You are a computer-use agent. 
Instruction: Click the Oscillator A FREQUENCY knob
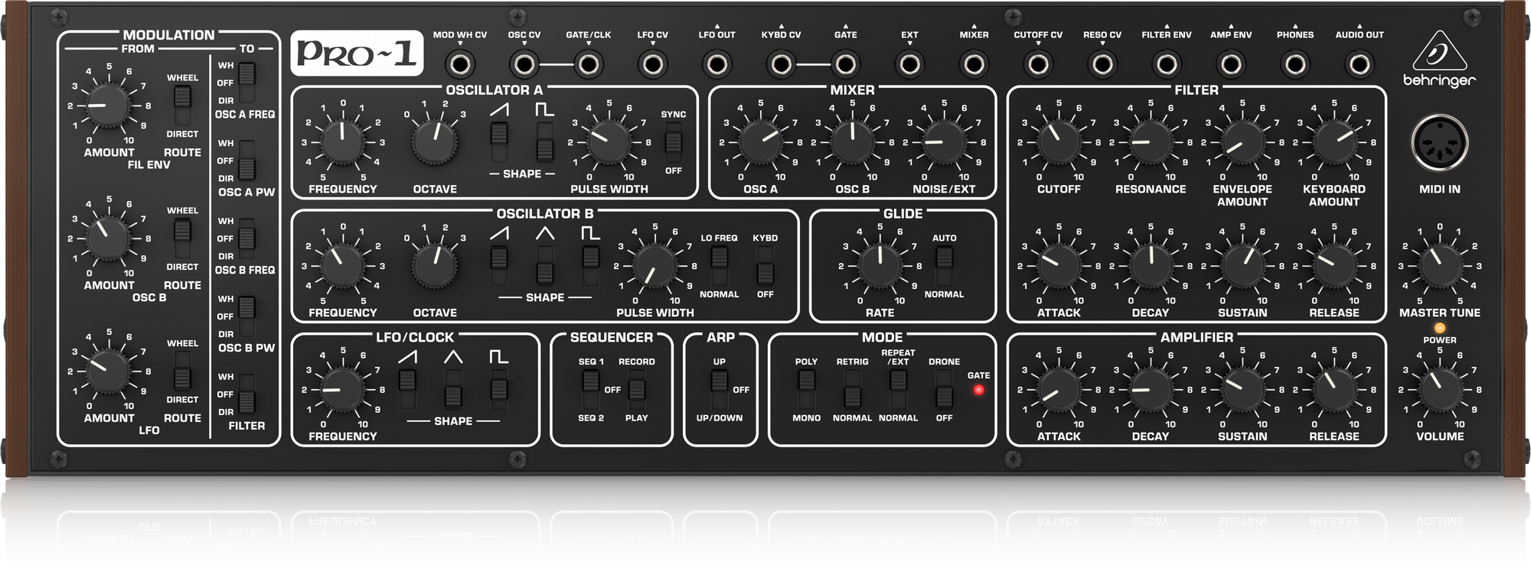[343, 142]
